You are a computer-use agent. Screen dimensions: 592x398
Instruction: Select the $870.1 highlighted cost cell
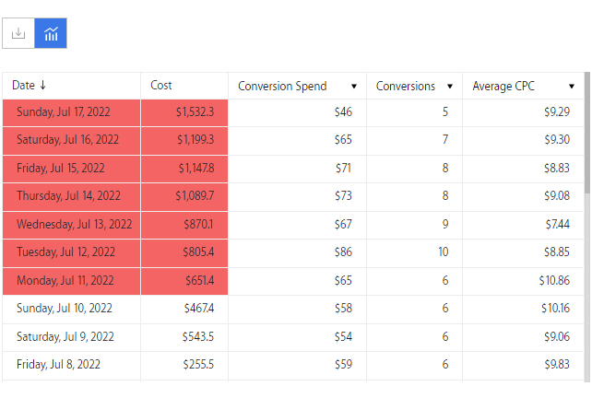click(x=184, y=225)
